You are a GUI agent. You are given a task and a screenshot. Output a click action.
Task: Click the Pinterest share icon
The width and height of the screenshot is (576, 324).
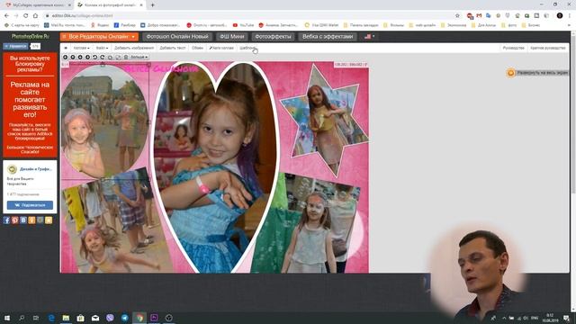[x=14, y=220]
